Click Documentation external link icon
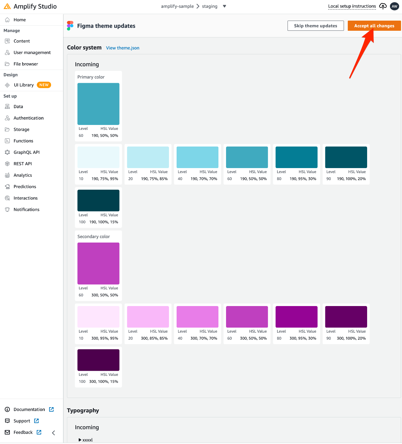Screen dimensions: 402x444 coord(51,409)
